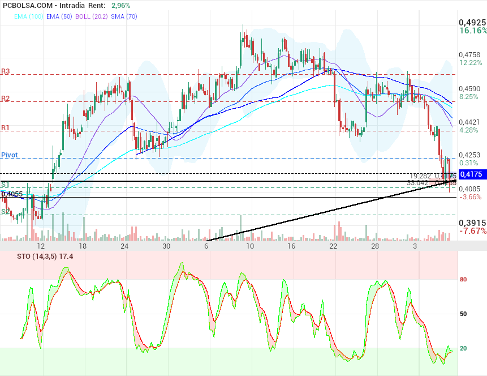The width and height of the screenshot is (487, 376).
Task: Click the blue 0,4175 current price tag
Action: click(470, 174)
